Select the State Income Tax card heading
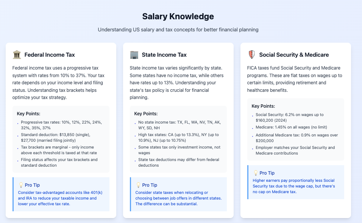The height and width of the screenshot is (223, 362). pos(164,55)
